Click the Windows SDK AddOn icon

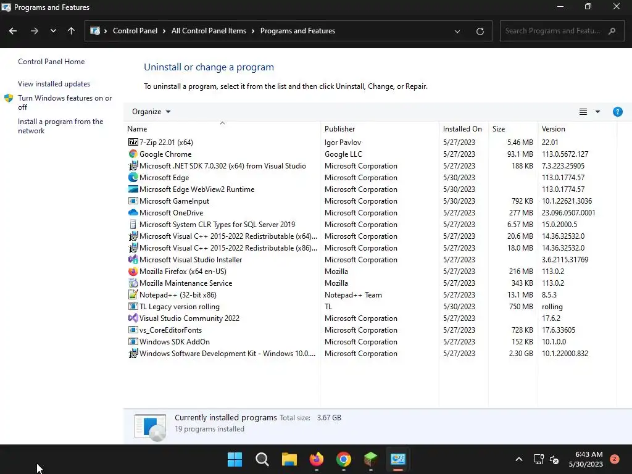pos(133,341)
